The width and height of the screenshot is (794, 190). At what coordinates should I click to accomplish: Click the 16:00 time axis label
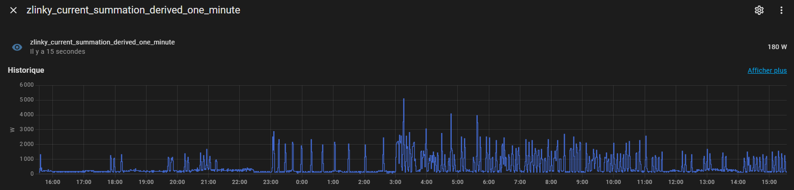[x=53, y=182]
